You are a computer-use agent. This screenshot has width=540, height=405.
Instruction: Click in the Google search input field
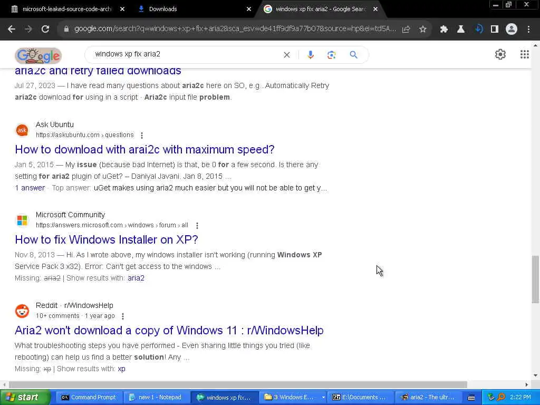point(186,54)
